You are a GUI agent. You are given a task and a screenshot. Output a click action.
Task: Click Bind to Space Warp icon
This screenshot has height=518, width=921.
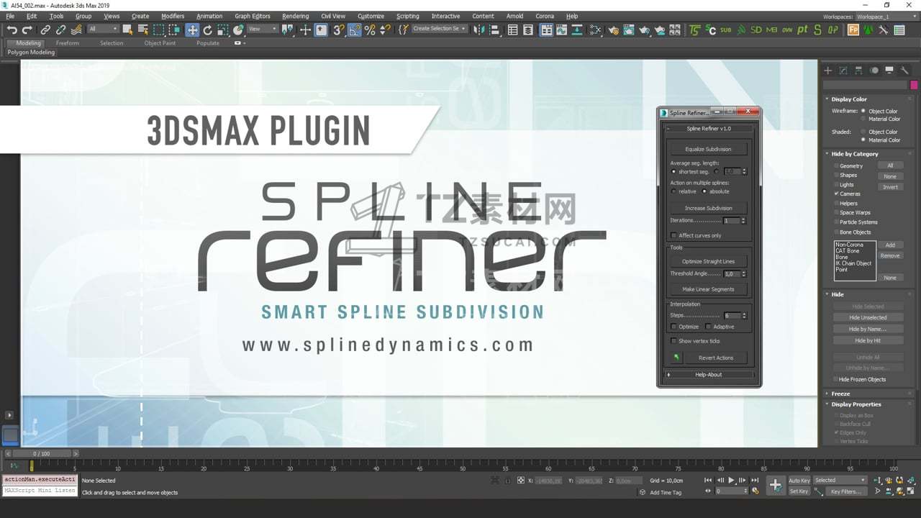point(76,29)
